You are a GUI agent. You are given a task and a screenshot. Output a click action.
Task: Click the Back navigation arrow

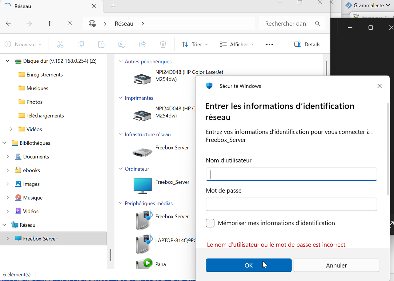click(x=9, y=24)
